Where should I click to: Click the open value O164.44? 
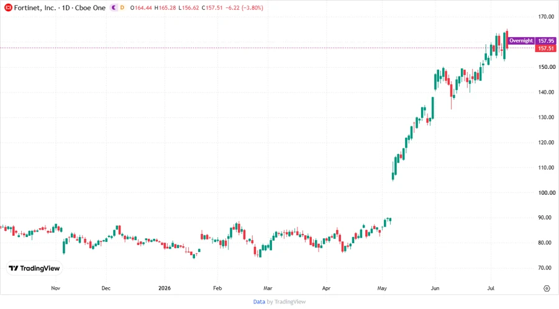click(141, 8)
